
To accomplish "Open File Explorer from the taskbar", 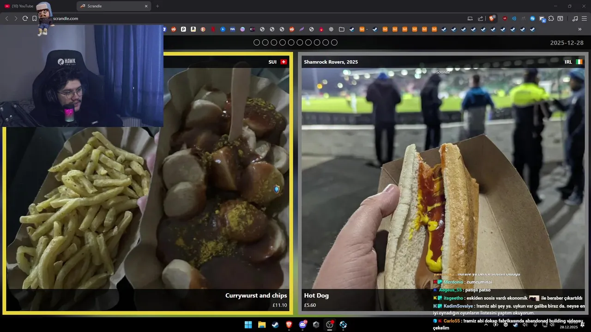I will [262, 325].
